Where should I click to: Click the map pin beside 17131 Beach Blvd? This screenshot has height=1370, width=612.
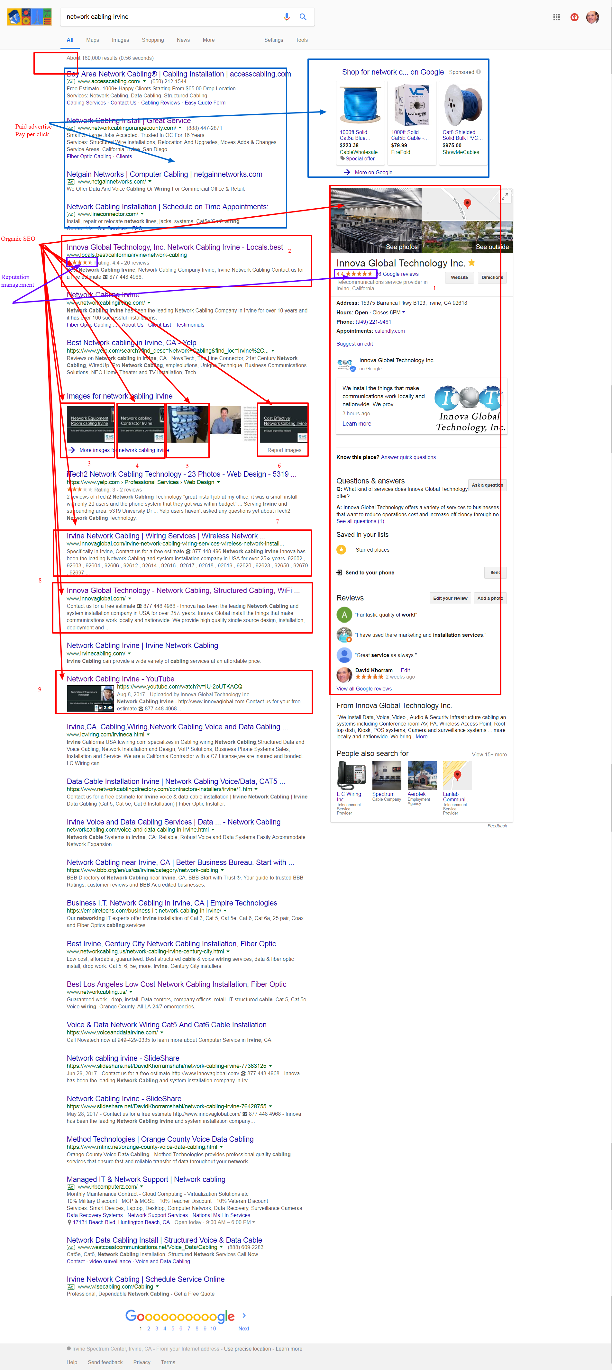69,1222
